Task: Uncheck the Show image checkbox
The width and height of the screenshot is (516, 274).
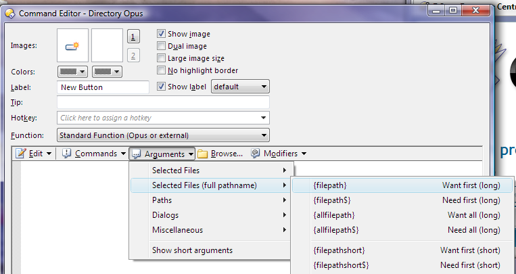Action: pyautogui.click(x=162, y=34)
